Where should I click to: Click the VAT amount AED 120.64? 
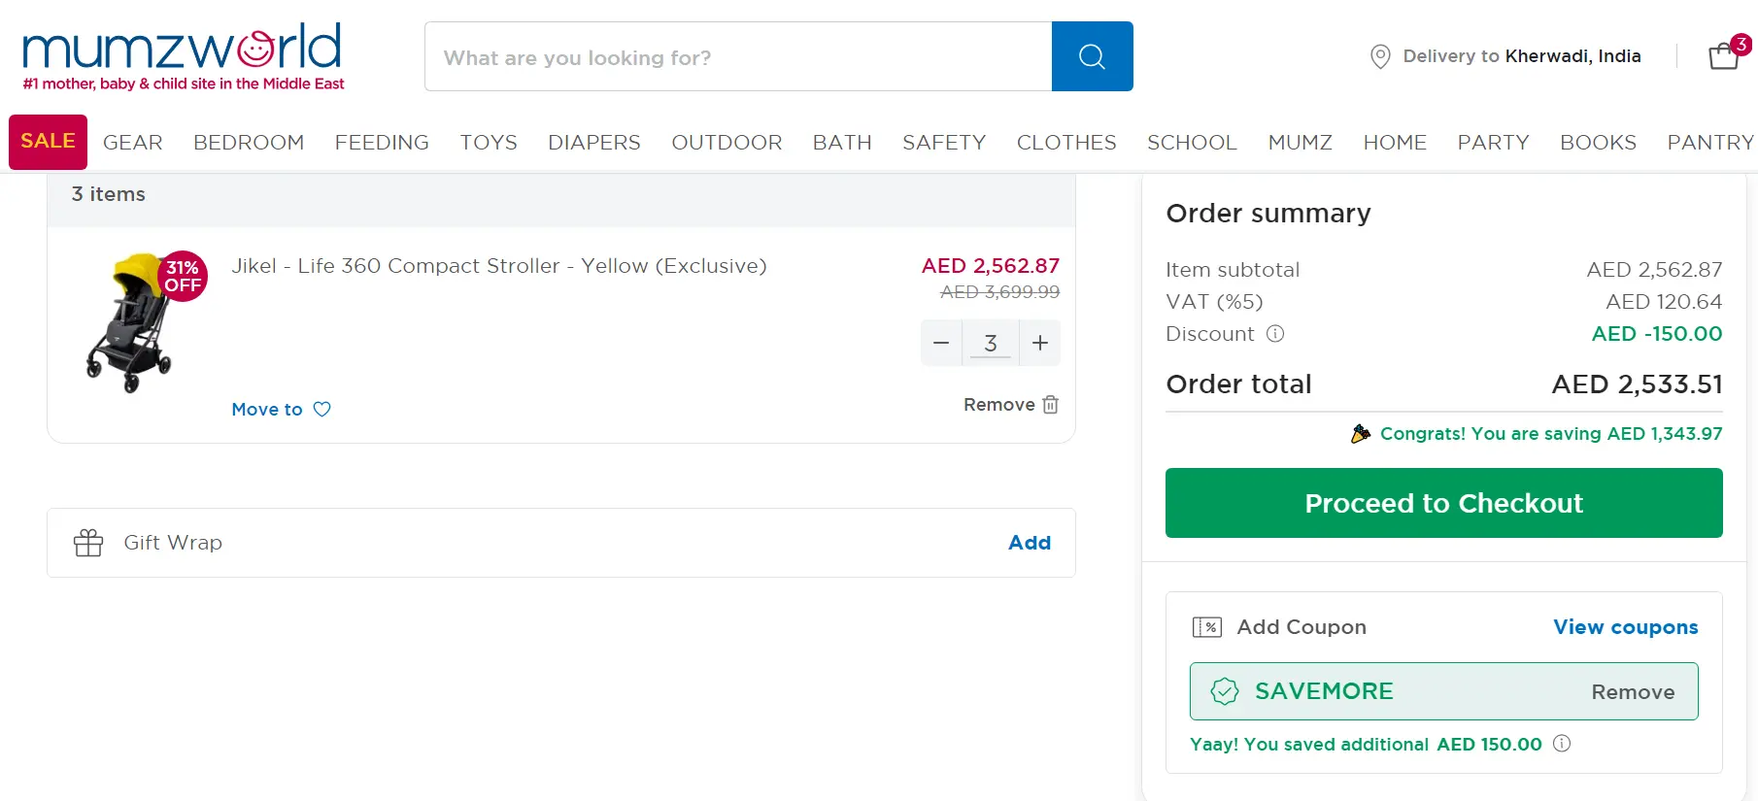[x=1663, y=302]
